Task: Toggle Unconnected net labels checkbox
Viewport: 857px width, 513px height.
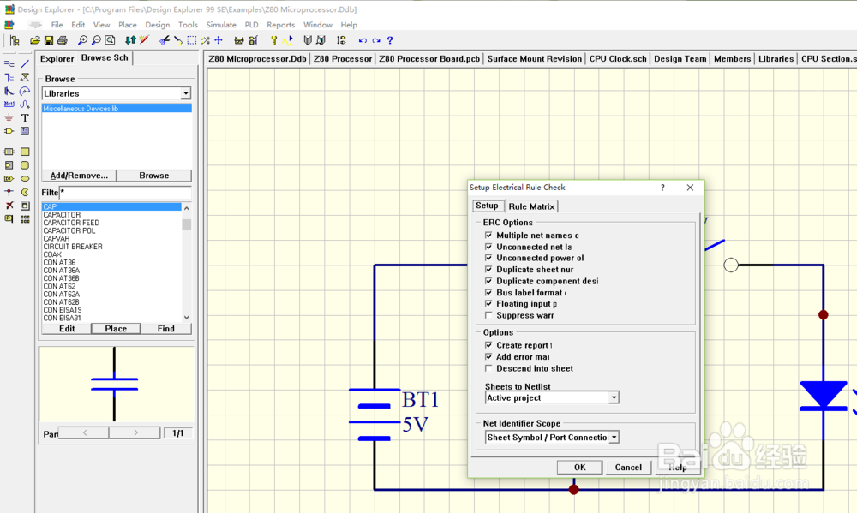Action: (x=488, y=247)
